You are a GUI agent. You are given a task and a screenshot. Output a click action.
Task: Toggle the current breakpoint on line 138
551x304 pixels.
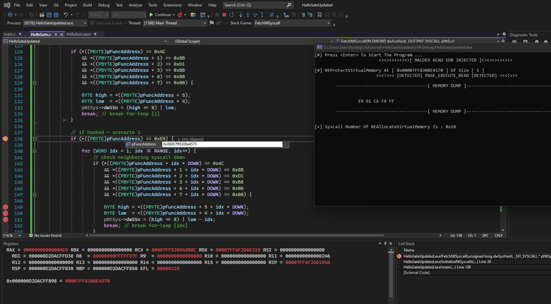pyautogui.click(x=5, y=139)
